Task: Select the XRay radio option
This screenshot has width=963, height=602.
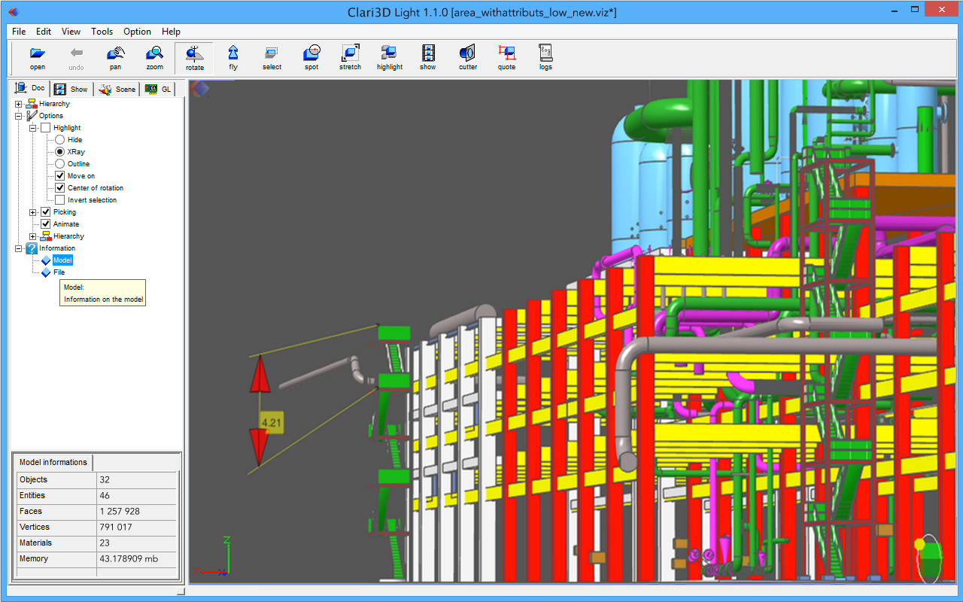Action: pyautogui.click(x=60, y=152)
